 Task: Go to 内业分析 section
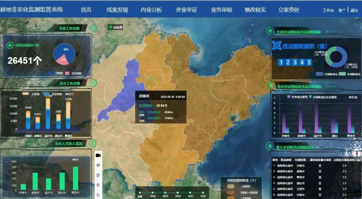tap(152, 10)
